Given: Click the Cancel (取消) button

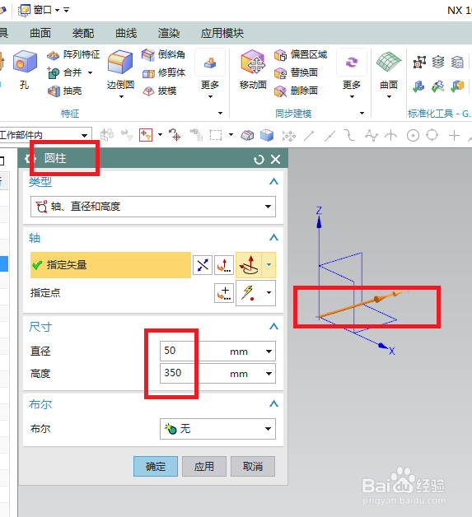Looking at the screenshot, I should tap(253, 467).
